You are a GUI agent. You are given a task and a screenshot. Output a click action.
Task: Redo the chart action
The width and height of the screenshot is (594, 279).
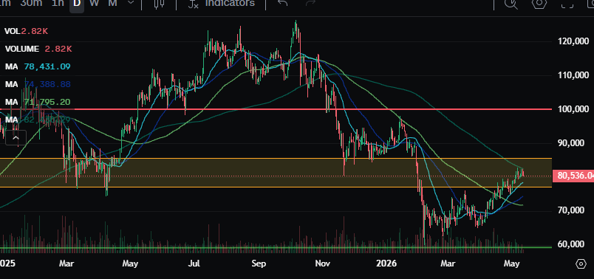pyautogui.click(x=310, y=3)
